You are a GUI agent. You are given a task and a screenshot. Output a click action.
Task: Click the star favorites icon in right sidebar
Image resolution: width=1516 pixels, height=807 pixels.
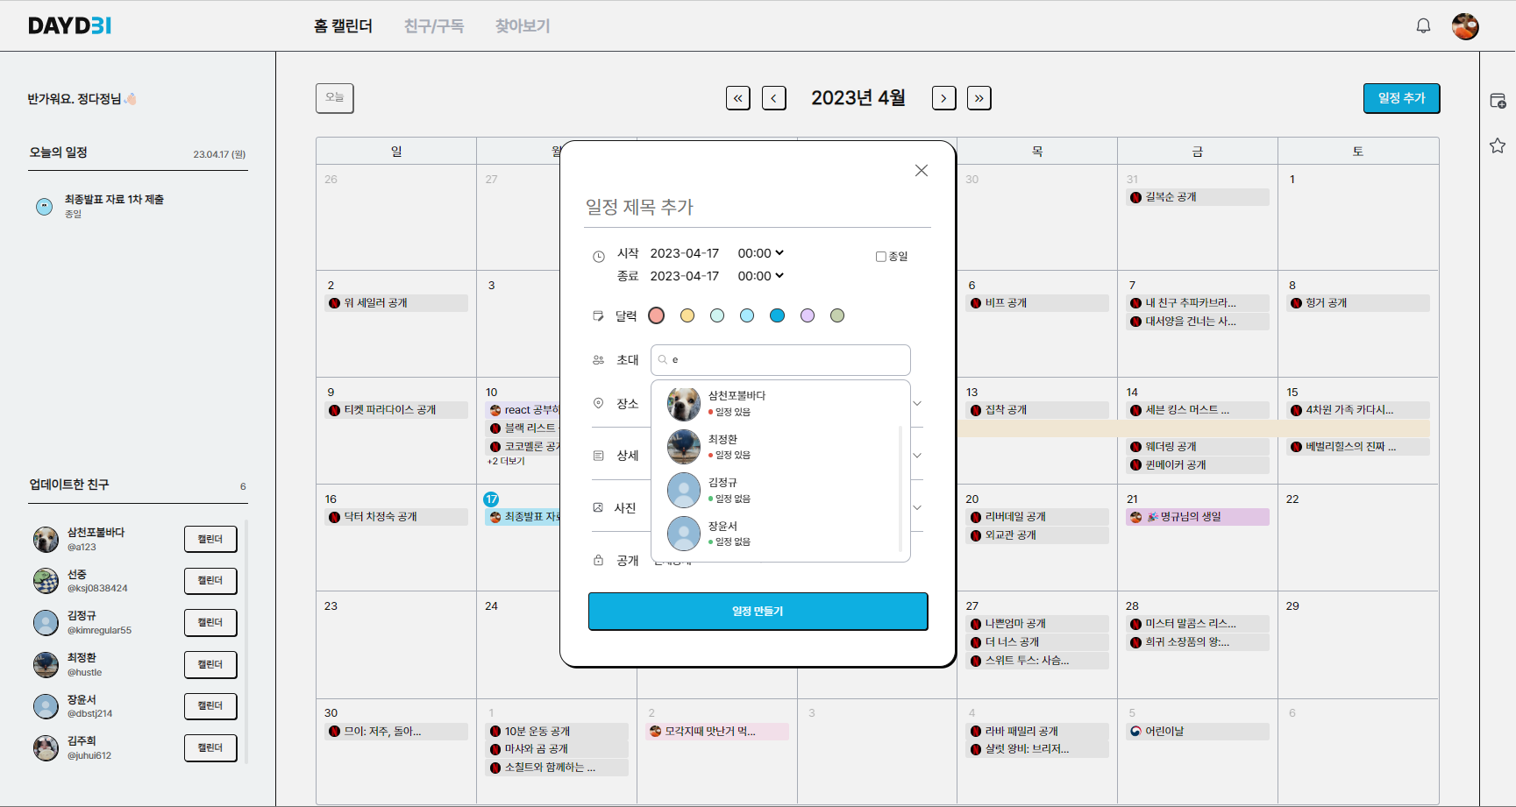point(1498,145)
